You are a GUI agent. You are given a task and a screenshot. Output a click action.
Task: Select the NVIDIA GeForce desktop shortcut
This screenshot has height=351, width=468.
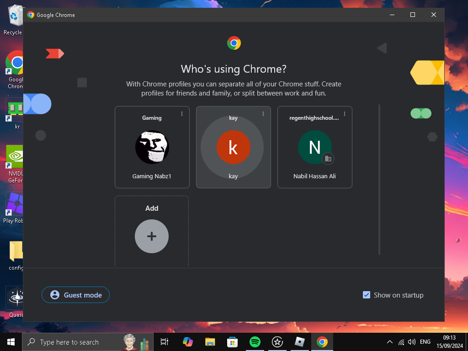coord(15,164)
